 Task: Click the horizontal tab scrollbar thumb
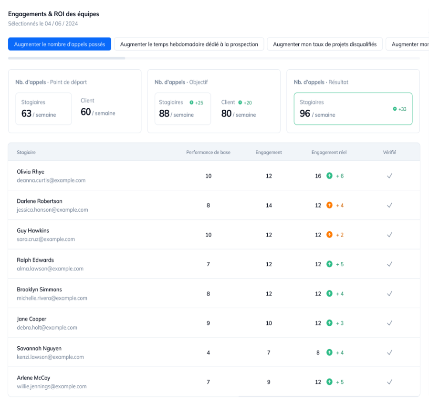point(66,58)
